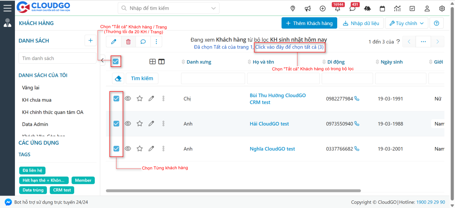Open the comment bubble toolbar icon
The height and width of the screenshot is (208, 455).
(143, 41)
